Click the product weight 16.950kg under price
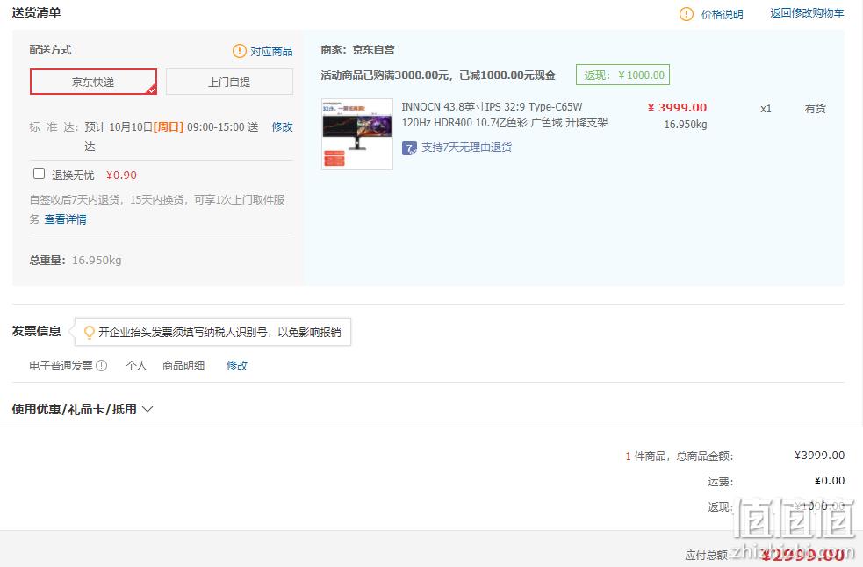Image resolution: width=863 pixels, height=567 pixels. pos(686,125)
